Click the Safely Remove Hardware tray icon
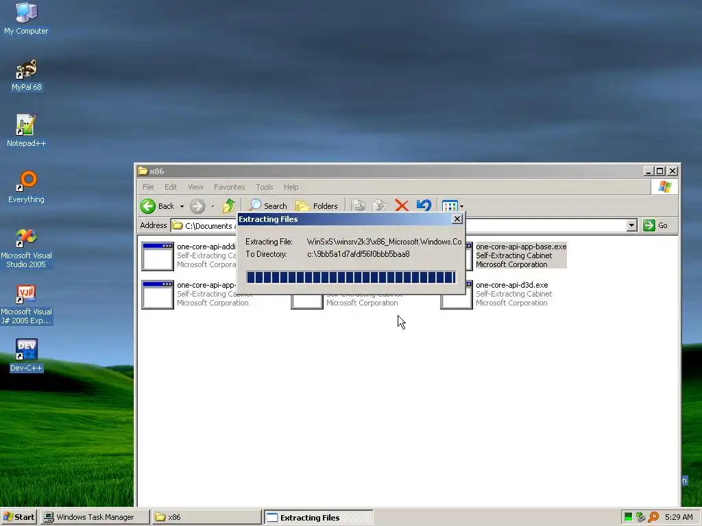 [641, 517]
